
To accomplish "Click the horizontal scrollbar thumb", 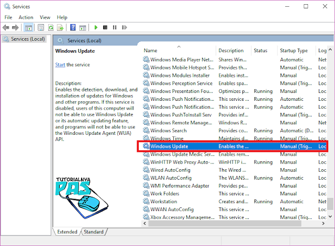I will (225, 224).
